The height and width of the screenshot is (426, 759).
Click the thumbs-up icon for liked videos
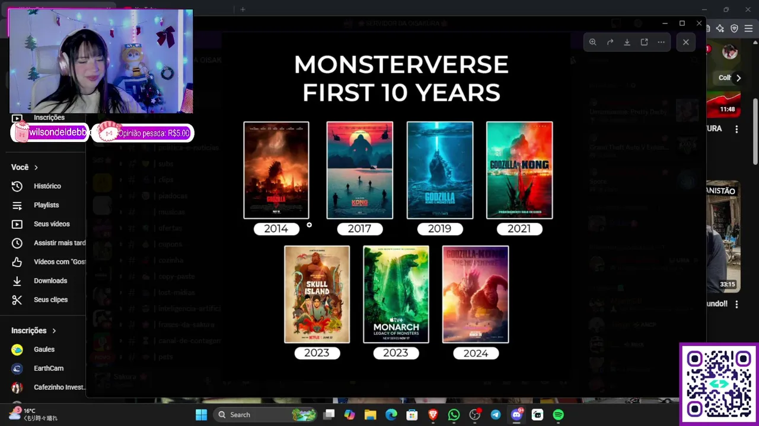pyautogui.click(x=17, y=262)
